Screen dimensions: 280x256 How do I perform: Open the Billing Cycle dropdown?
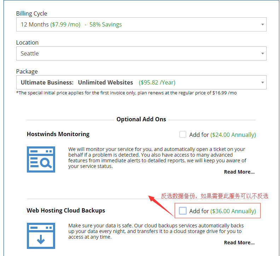141,24
